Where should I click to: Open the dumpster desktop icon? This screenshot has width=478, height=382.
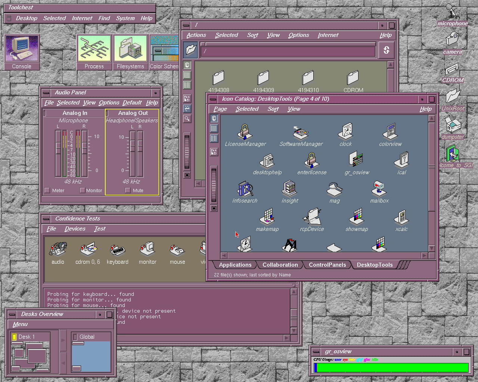[x=453, y=125]
